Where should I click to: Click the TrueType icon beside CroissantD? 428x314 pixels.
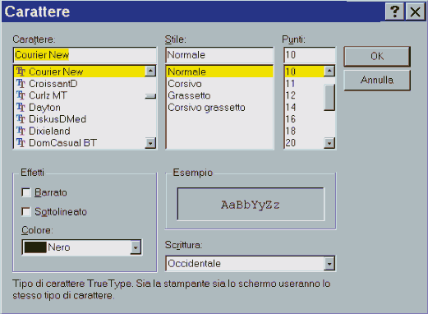[21, 83]
